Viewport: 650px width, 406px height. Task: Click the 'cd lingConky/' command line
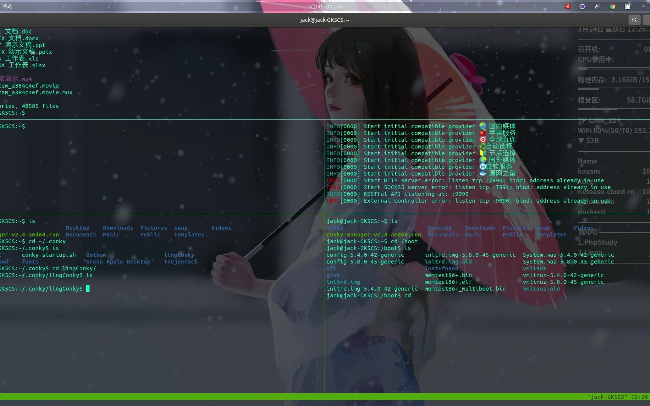click(48, 268)
